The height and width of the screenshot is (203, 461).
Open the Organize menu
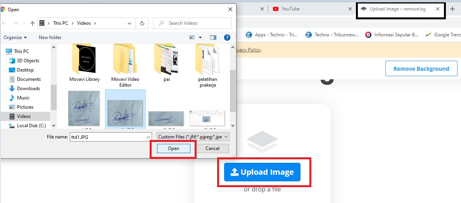(x=15, y=38)
